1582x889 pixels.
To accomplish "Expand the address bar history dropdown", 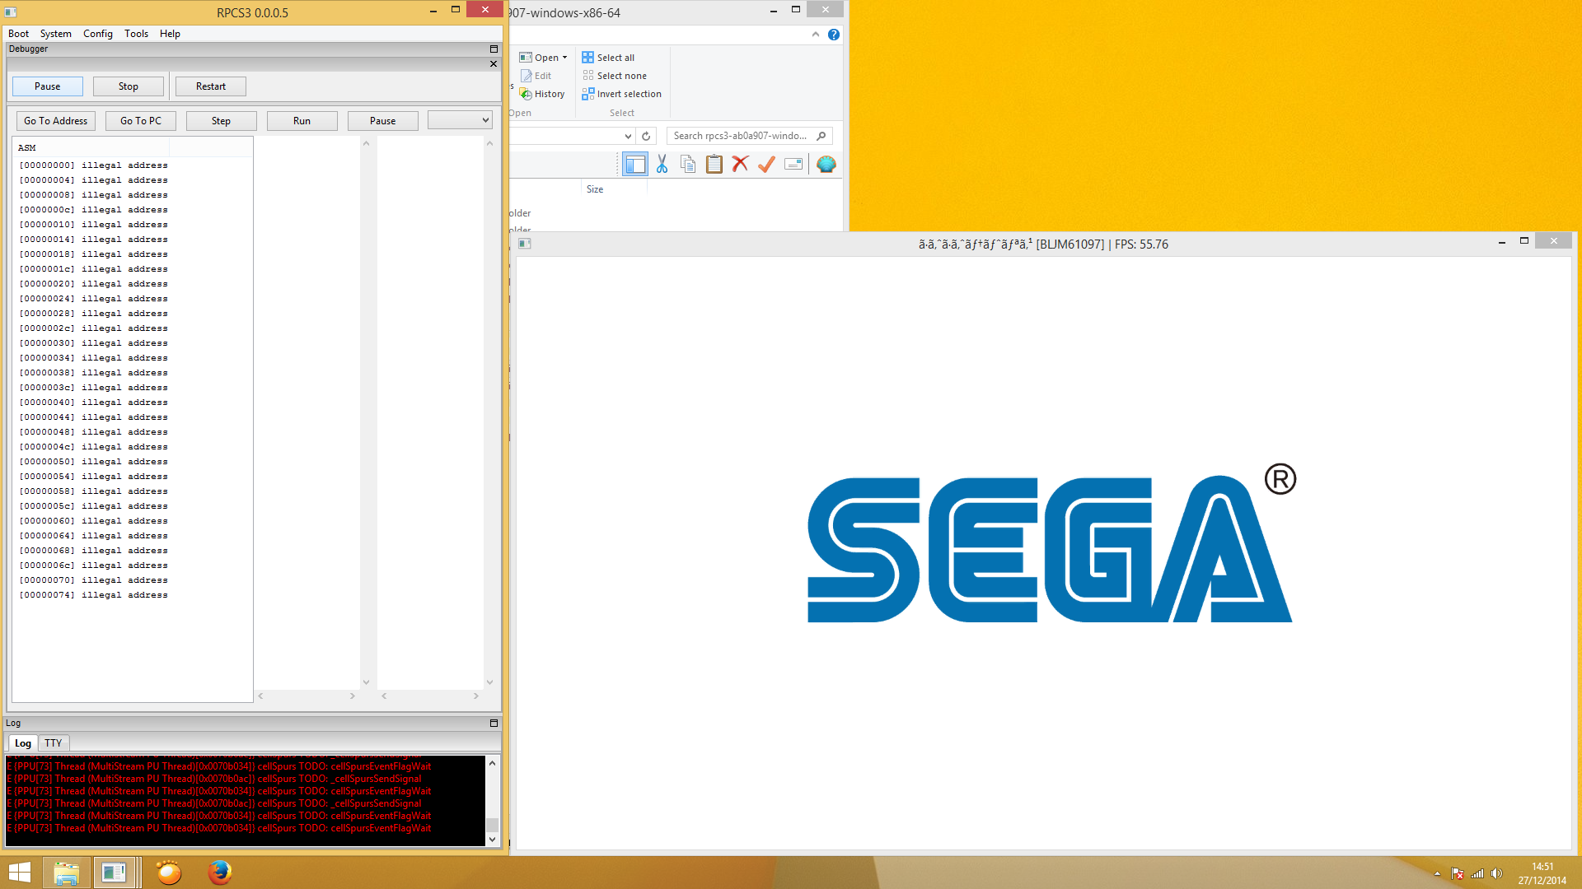I will point(628,136).
